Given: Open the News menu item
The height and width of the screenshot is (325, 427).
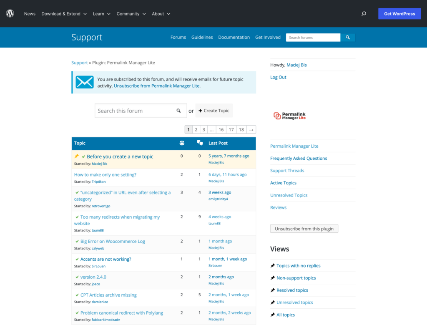Looking at the screenshot, I should 30,14.
